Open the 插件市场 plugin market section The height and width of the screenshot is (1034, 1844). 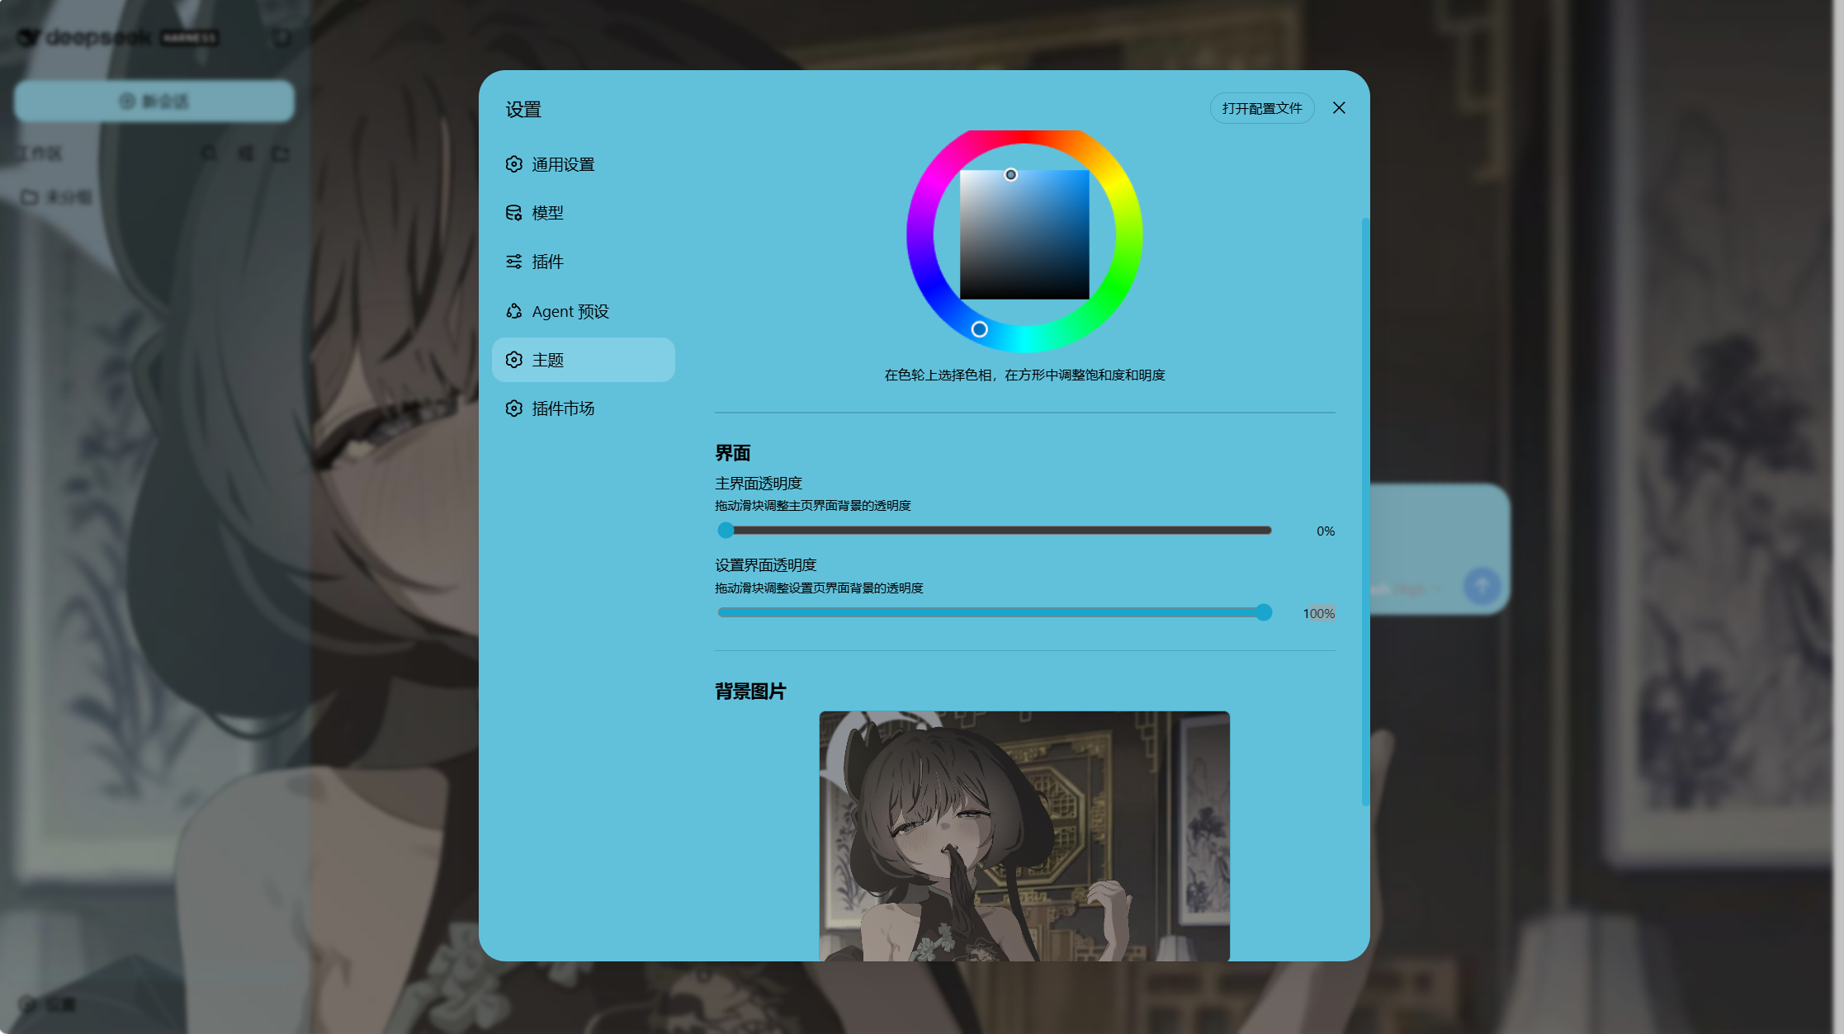(x=583, y=408)
